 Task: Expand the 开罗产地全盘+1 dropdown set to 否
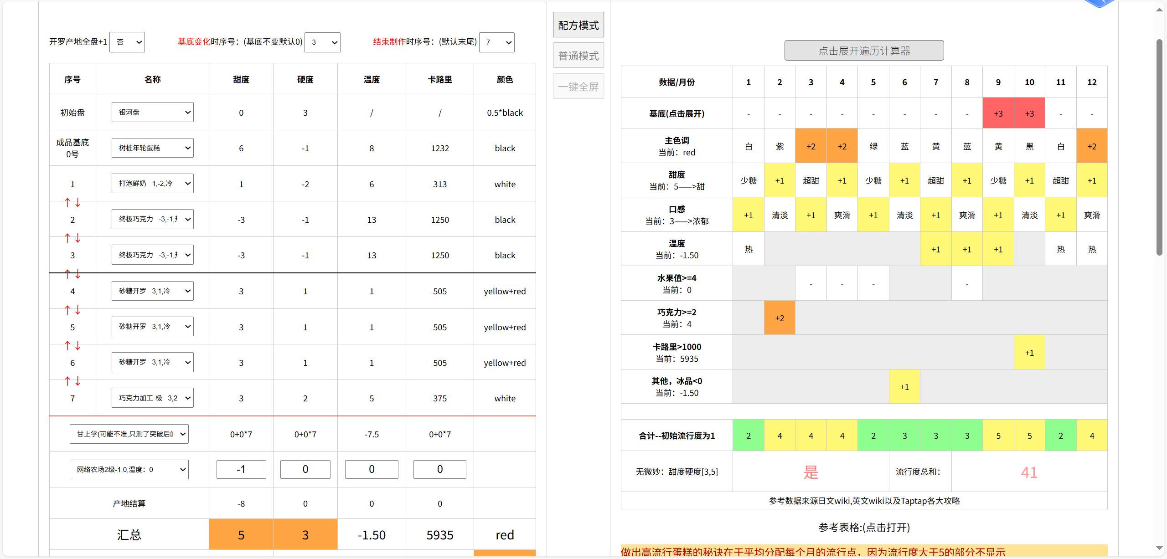pyautogui.click(x=127, y=42)
